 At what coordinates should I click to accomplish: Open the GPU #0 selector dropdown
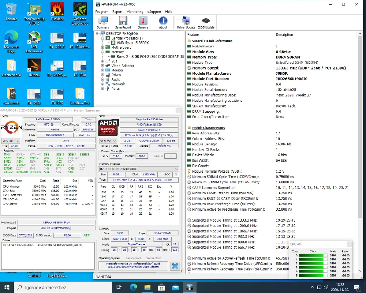(x=108, y=141)
